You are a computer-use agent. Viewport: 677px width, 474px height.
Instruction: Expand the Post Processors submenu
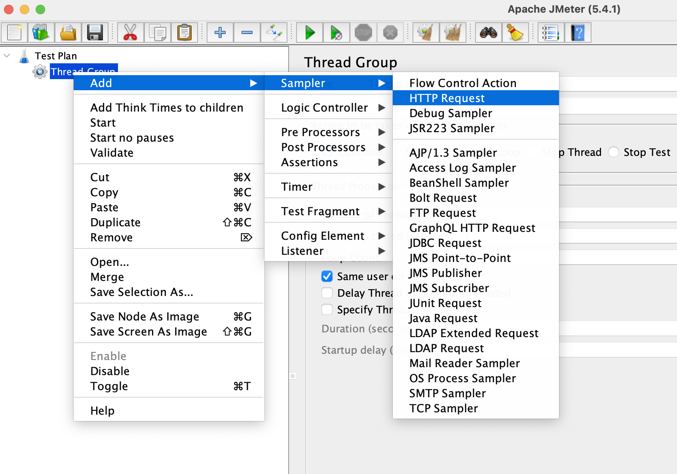coord(328,147)
